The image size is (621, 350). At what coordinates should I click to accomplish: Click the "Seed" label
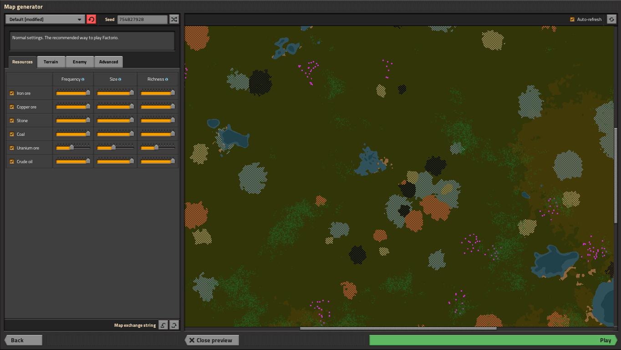pos(110,20)
